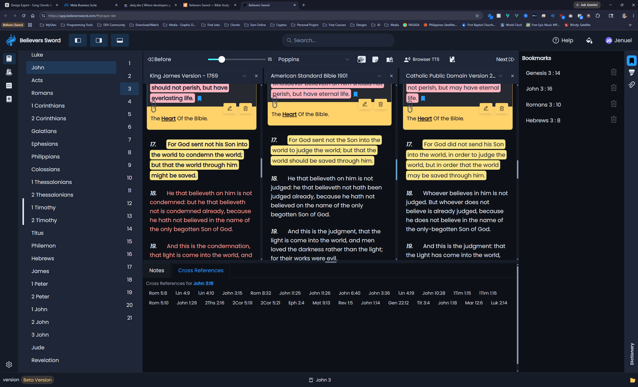Viewport: 638px width, 387px height.
Task: Open the bookmarks panel icon on right rail
Action: coord(632,61)
